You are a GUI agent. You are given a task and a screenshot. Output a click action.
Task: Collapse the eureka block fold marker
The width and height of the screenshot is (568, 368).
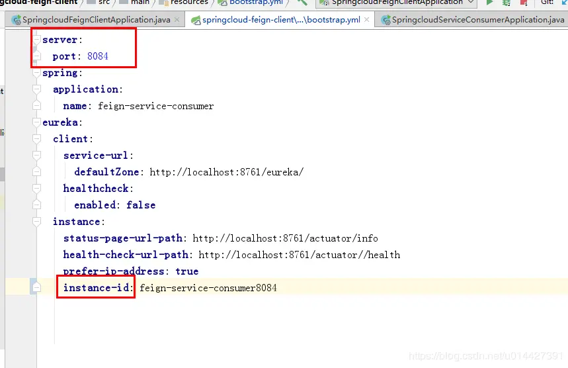click(36, 122)
